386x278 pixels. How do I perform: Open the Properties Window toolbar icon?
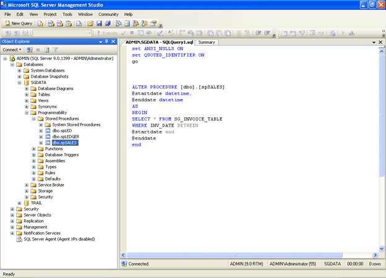(153, 23)
